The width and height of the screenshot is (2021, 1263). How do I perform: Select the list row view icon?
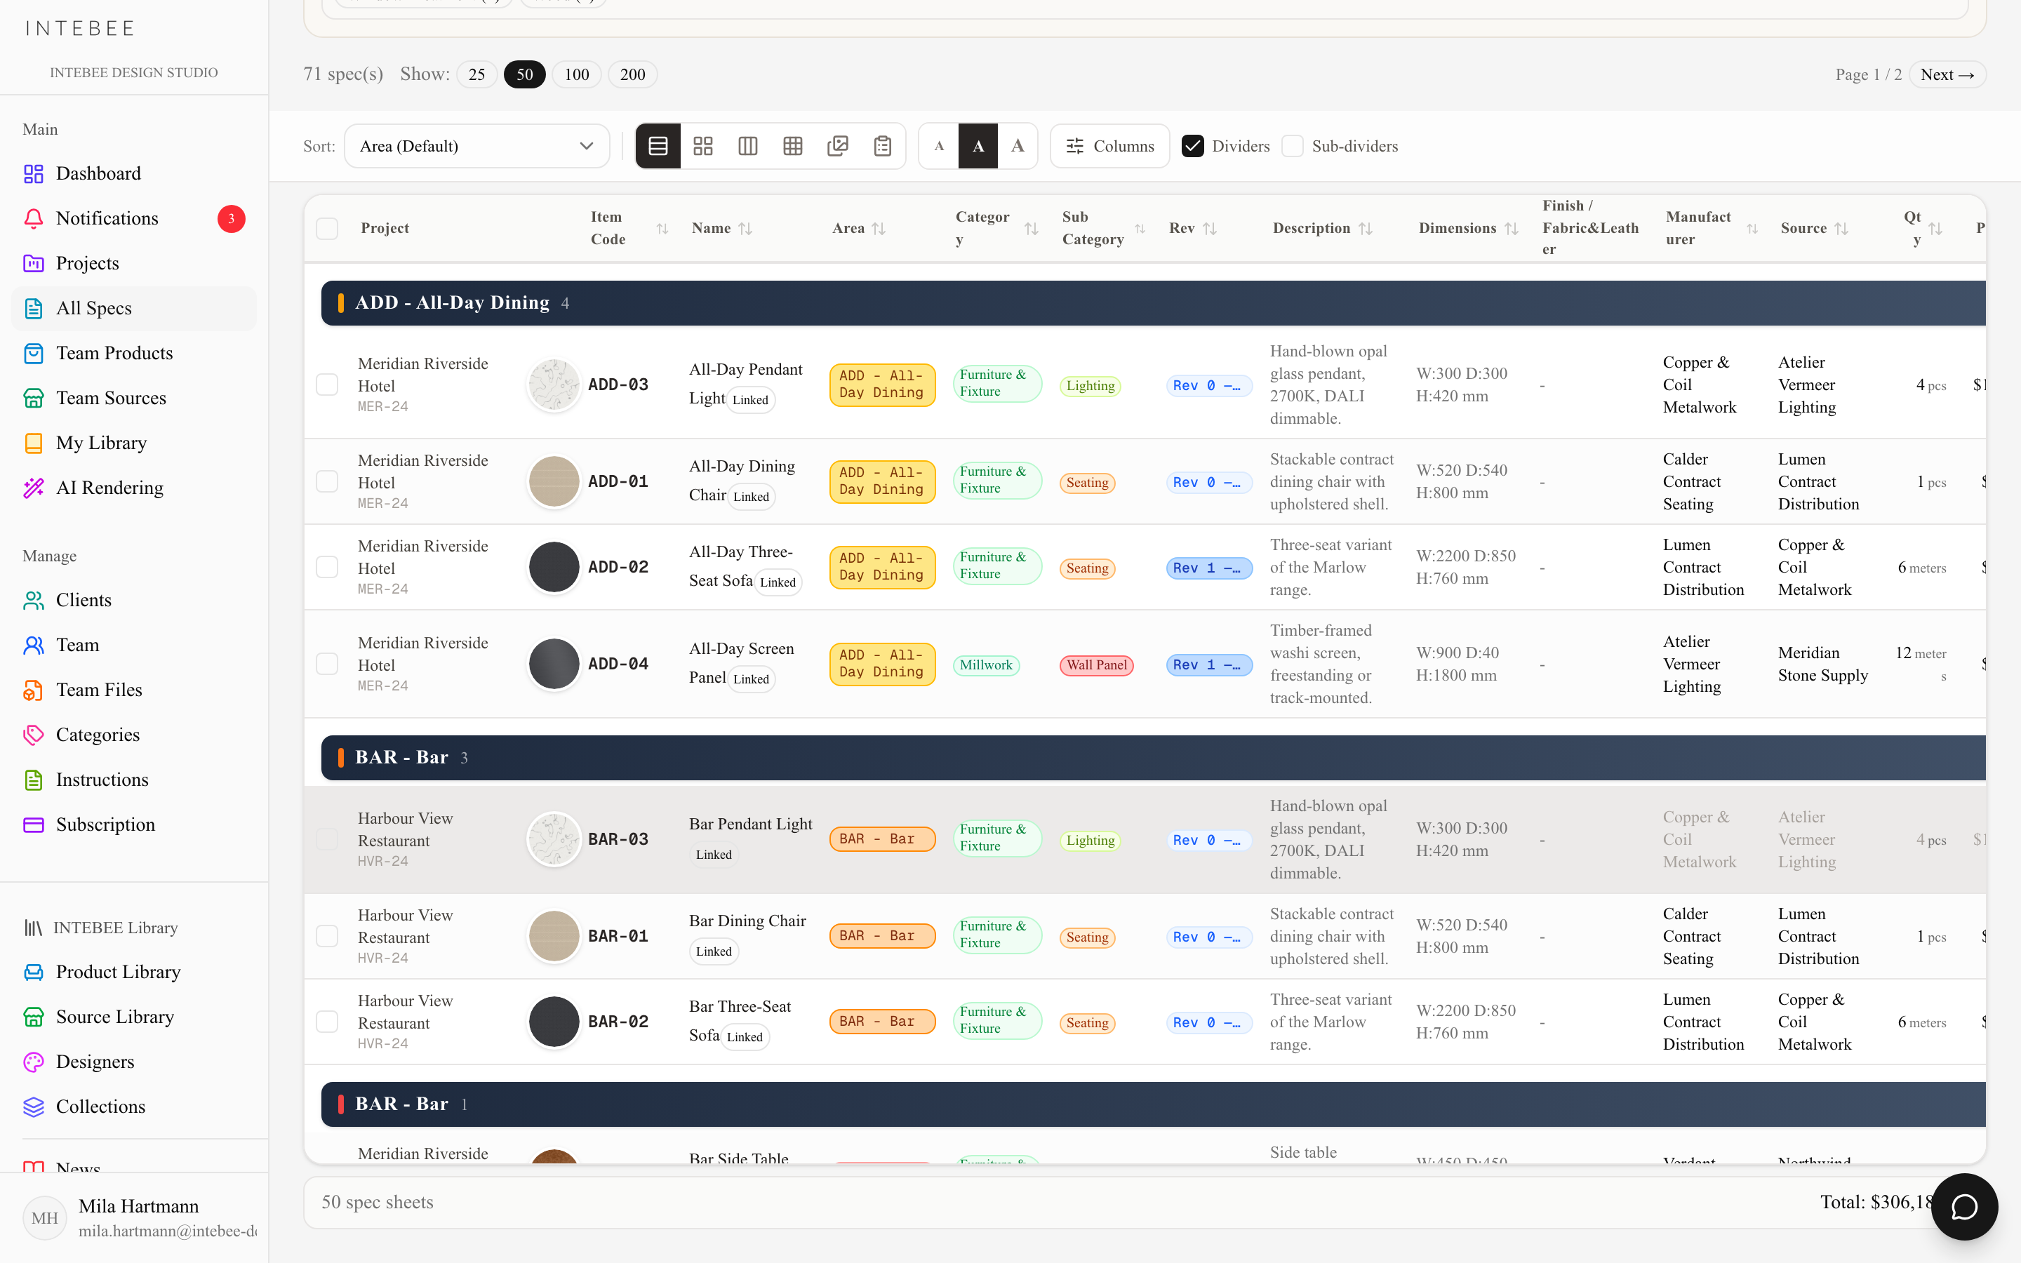(x=658, y=146)
